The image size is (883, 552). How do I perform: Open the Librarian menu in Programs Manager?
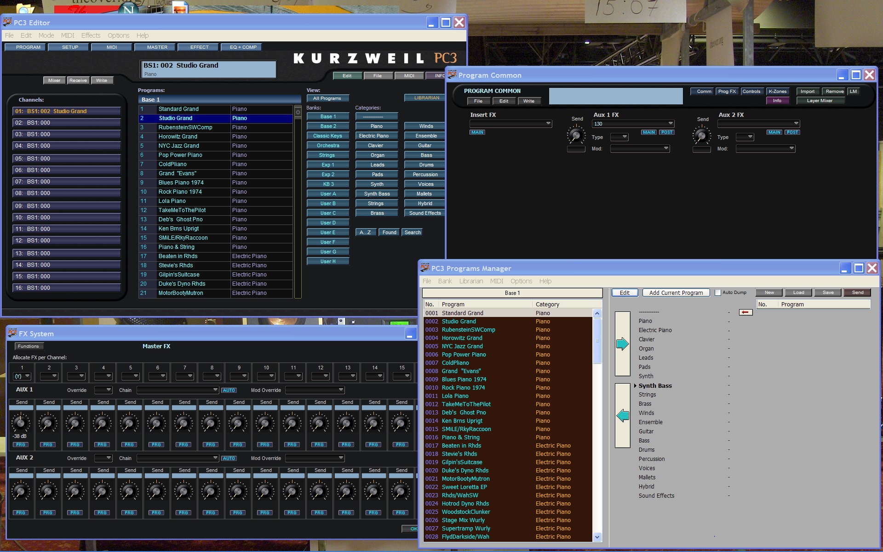471,281
